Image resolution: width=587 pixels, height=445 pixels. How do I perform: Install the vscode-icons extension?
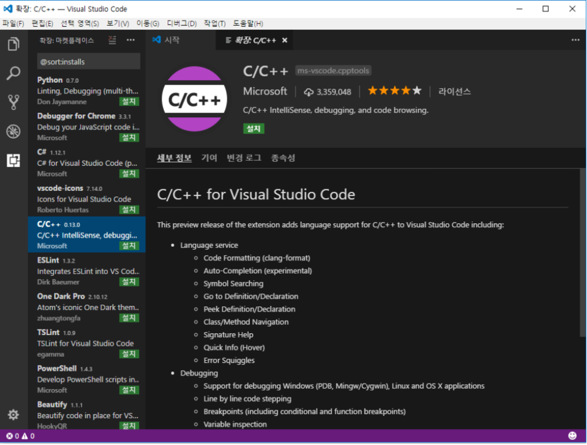[x=129, y=210]
